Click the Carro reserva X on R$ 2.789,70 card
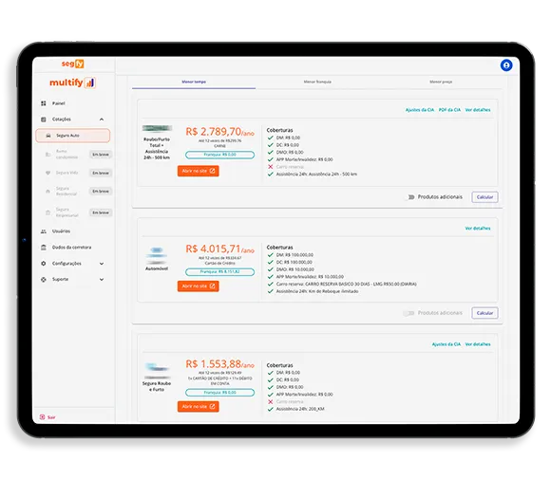 tap(270, 167)
